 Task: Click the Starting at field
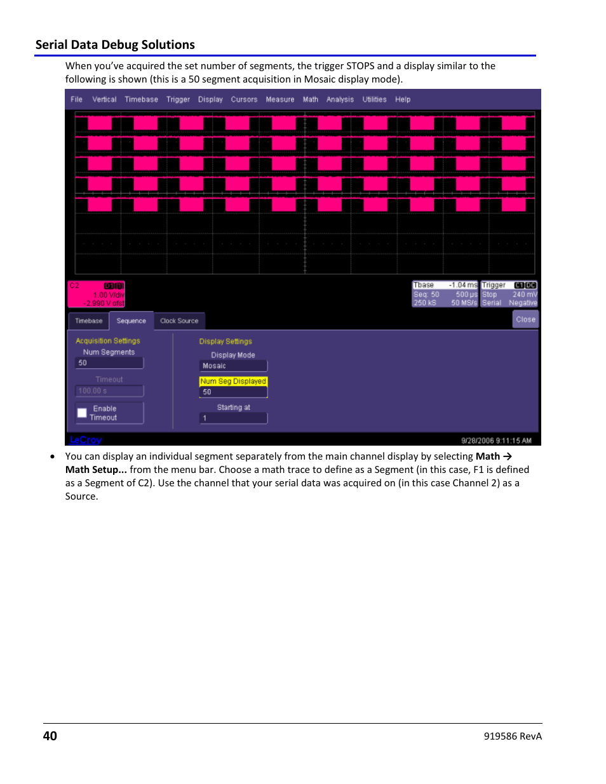point(233,418)
